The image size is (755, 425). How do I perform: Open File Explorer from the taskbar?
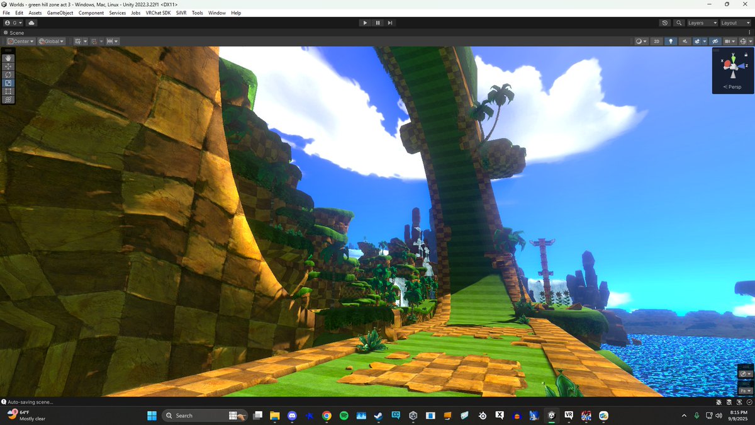[x=275, y=416]
